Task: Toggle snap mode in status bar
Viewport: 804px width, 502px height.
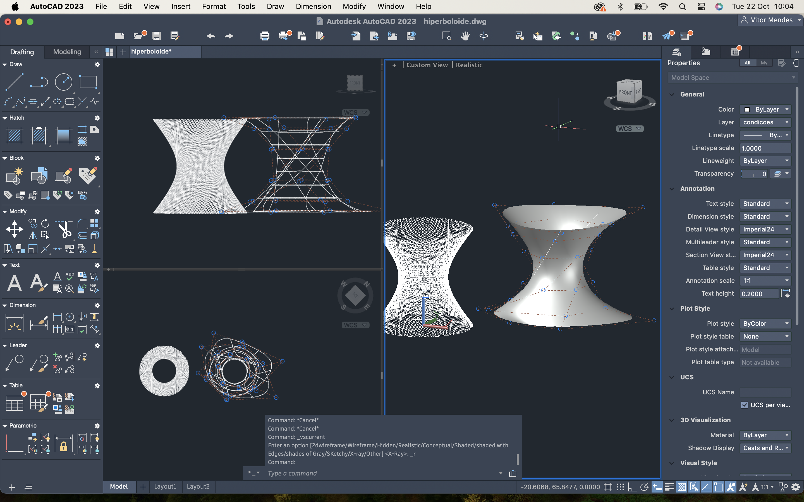Action: [620, 487]
